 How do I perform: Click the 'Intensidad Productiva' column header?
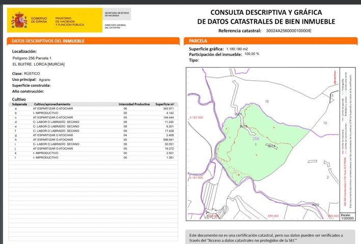(x=134, y=104)
